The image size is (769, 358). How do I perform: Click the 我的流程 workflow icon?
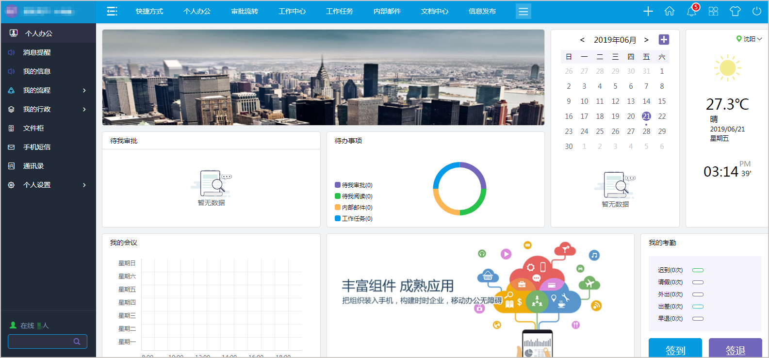(x=11, y=90)
